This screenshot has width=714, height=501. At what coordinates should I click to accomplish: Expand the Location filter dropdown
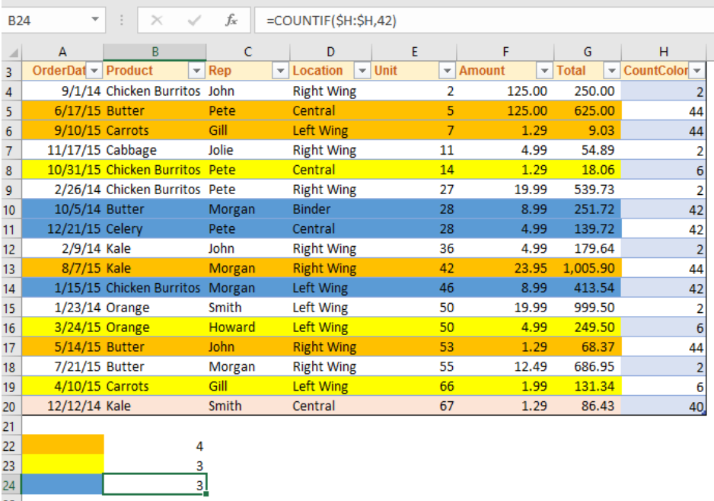point(362,71)
